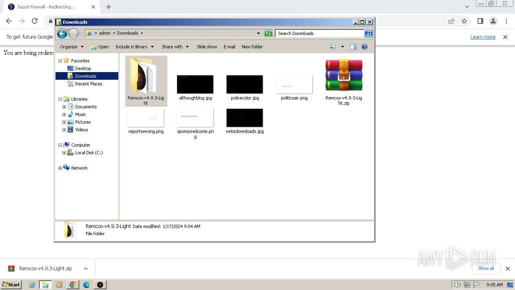
Task: Open recent pages dropdown next to Forward arrow
Action: (81, 34)
